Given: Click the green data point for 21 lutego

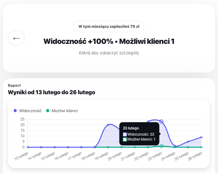Looking at the screenshot, I should (x=135, y=147).
